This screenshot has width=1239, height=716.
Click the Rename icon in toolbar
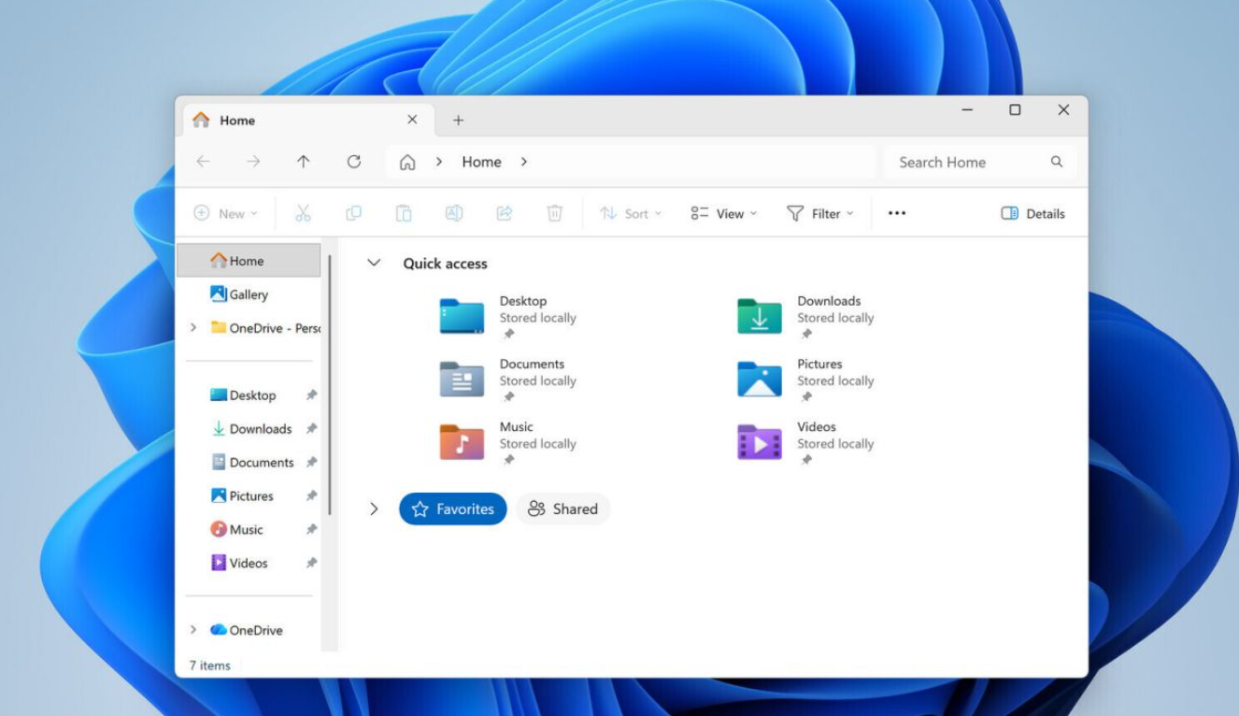click(454, 213)
